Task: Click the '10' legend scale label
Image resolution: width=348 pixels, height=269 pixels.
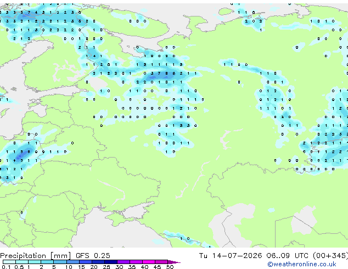Action: [x=69, y=267]
